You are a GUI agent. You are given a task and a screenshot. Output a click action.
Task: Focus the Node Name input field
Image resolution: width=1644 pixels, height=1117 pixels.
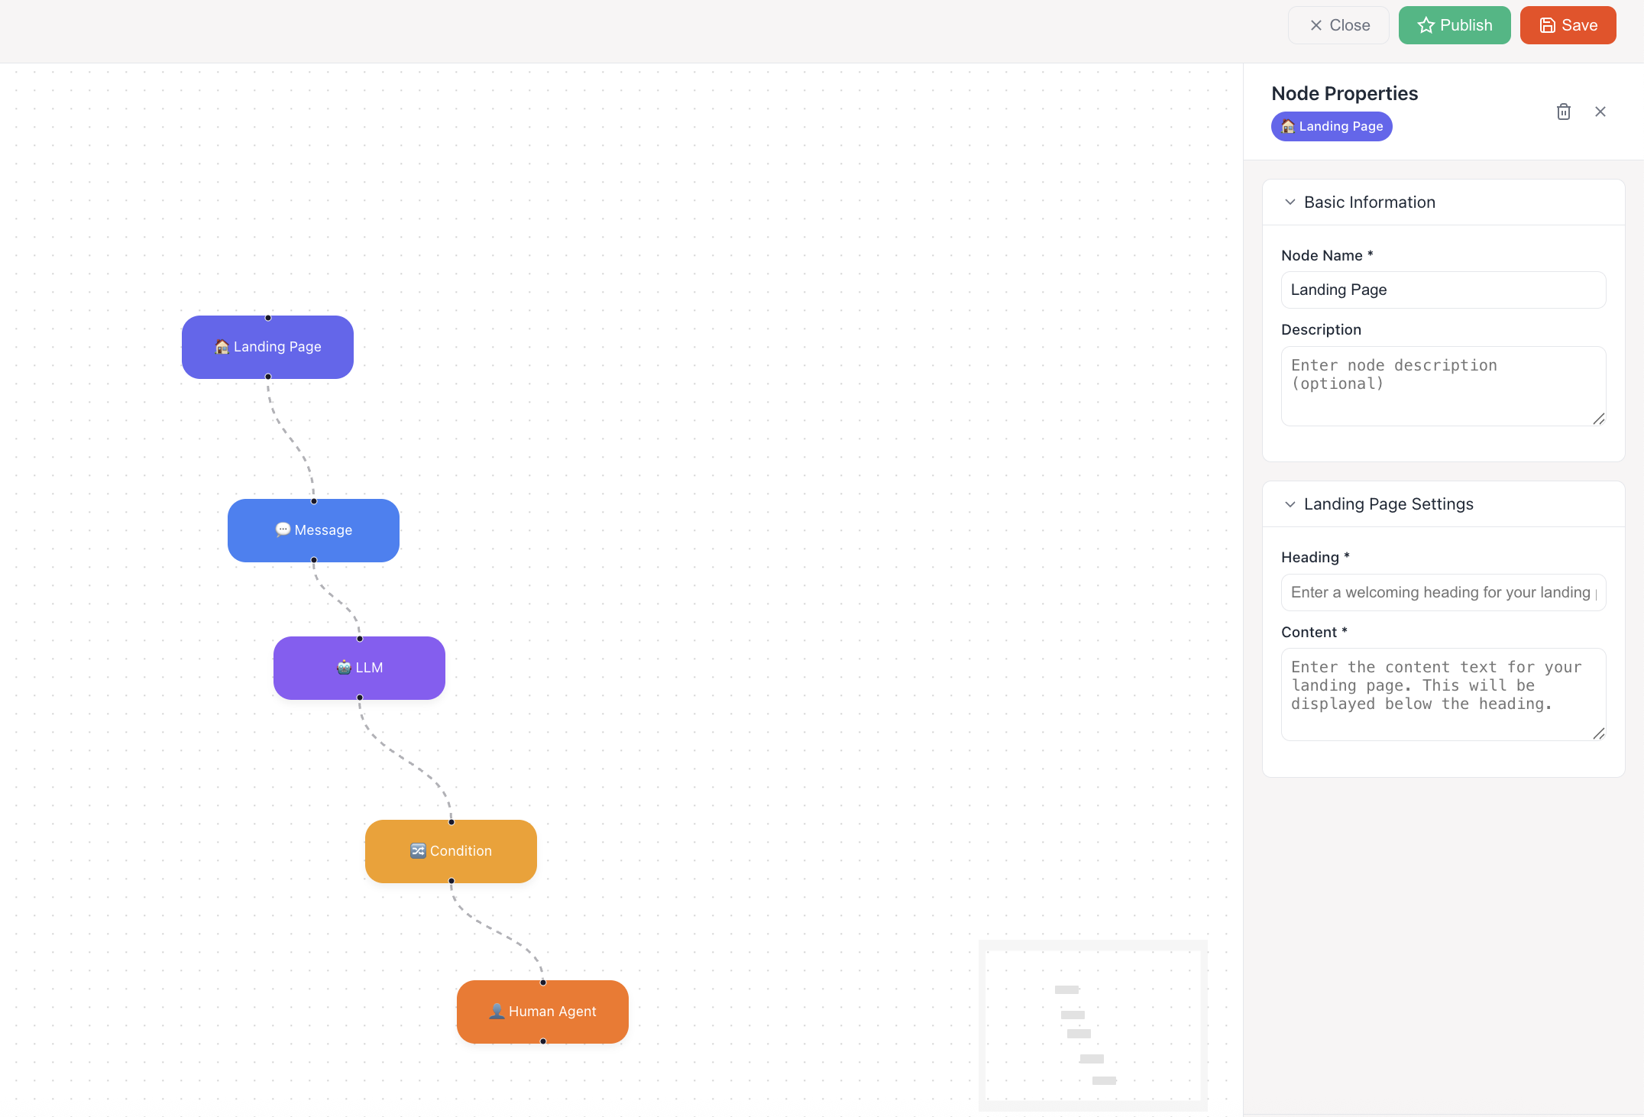[1442, 290]
